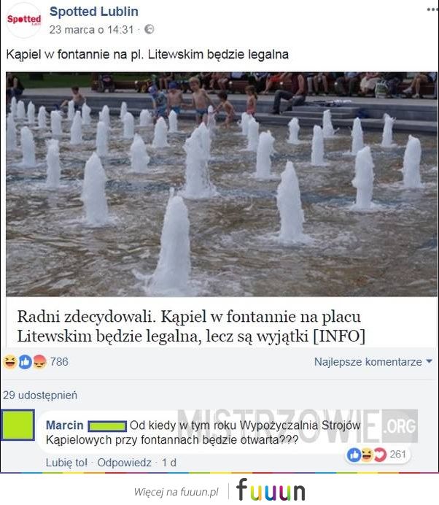Click Lubię to! under Marcin's comment

pos(66,463)
